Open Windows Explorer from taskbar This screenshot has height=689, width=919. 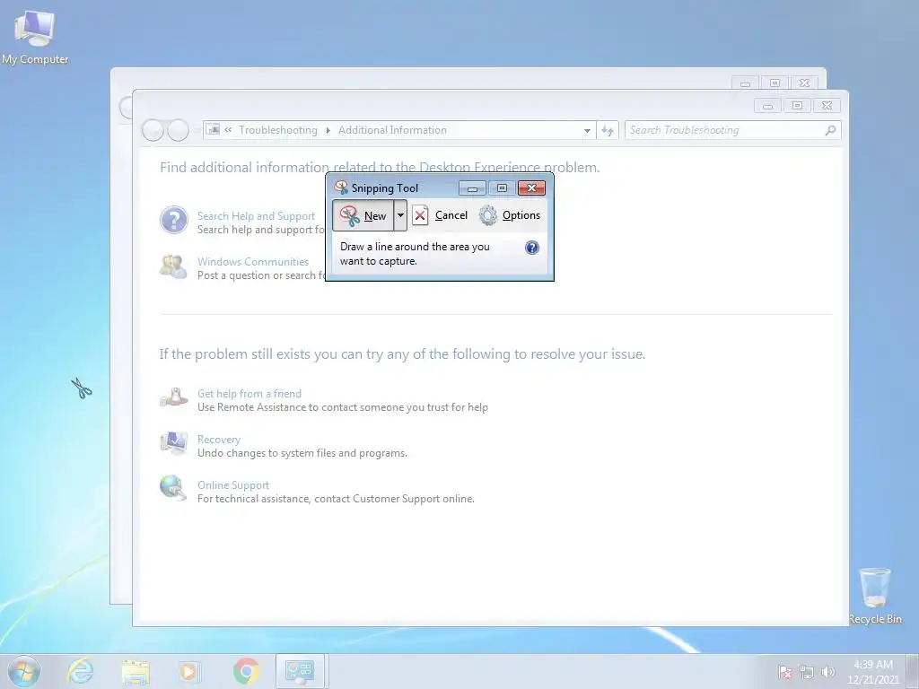point(136,671)
